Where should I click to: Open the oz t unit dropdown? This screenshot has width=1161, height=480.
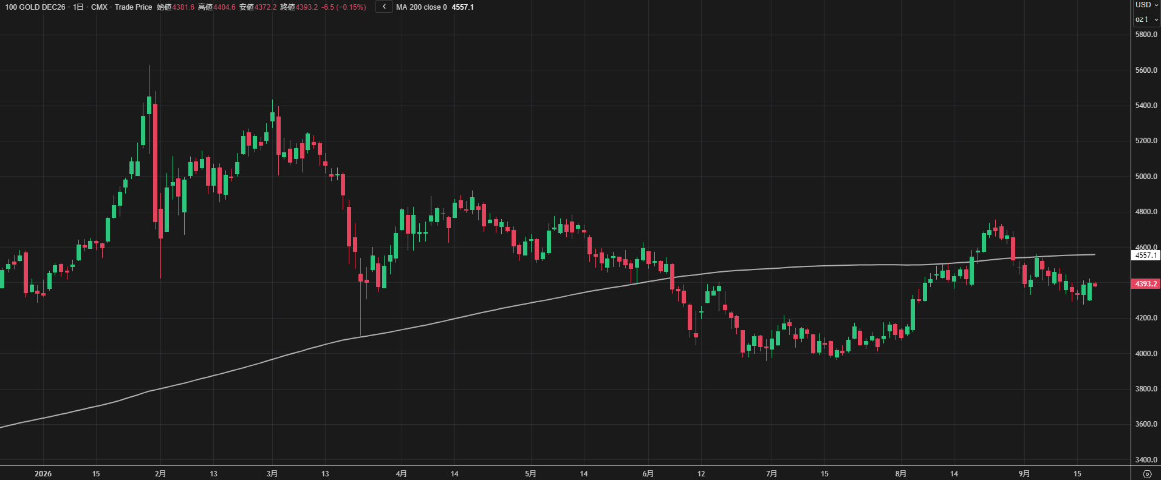pos(1147,19)
